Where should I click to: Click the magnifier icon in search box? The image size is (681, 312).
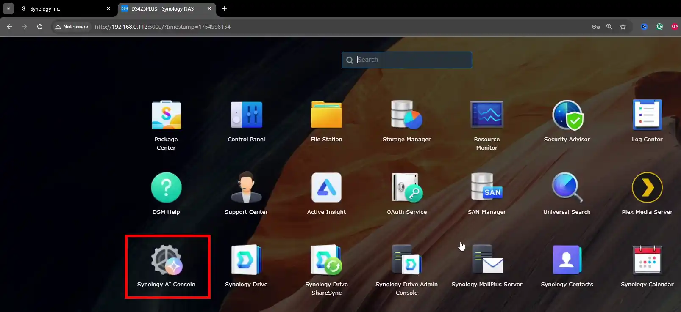click(x=350, y=60)
